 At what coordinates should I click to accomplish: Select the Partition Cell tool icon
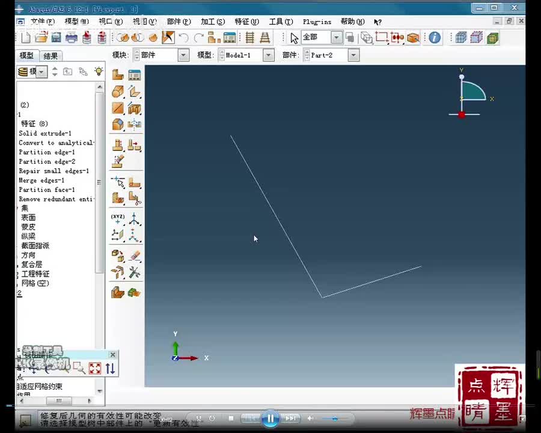pos(118,198)
